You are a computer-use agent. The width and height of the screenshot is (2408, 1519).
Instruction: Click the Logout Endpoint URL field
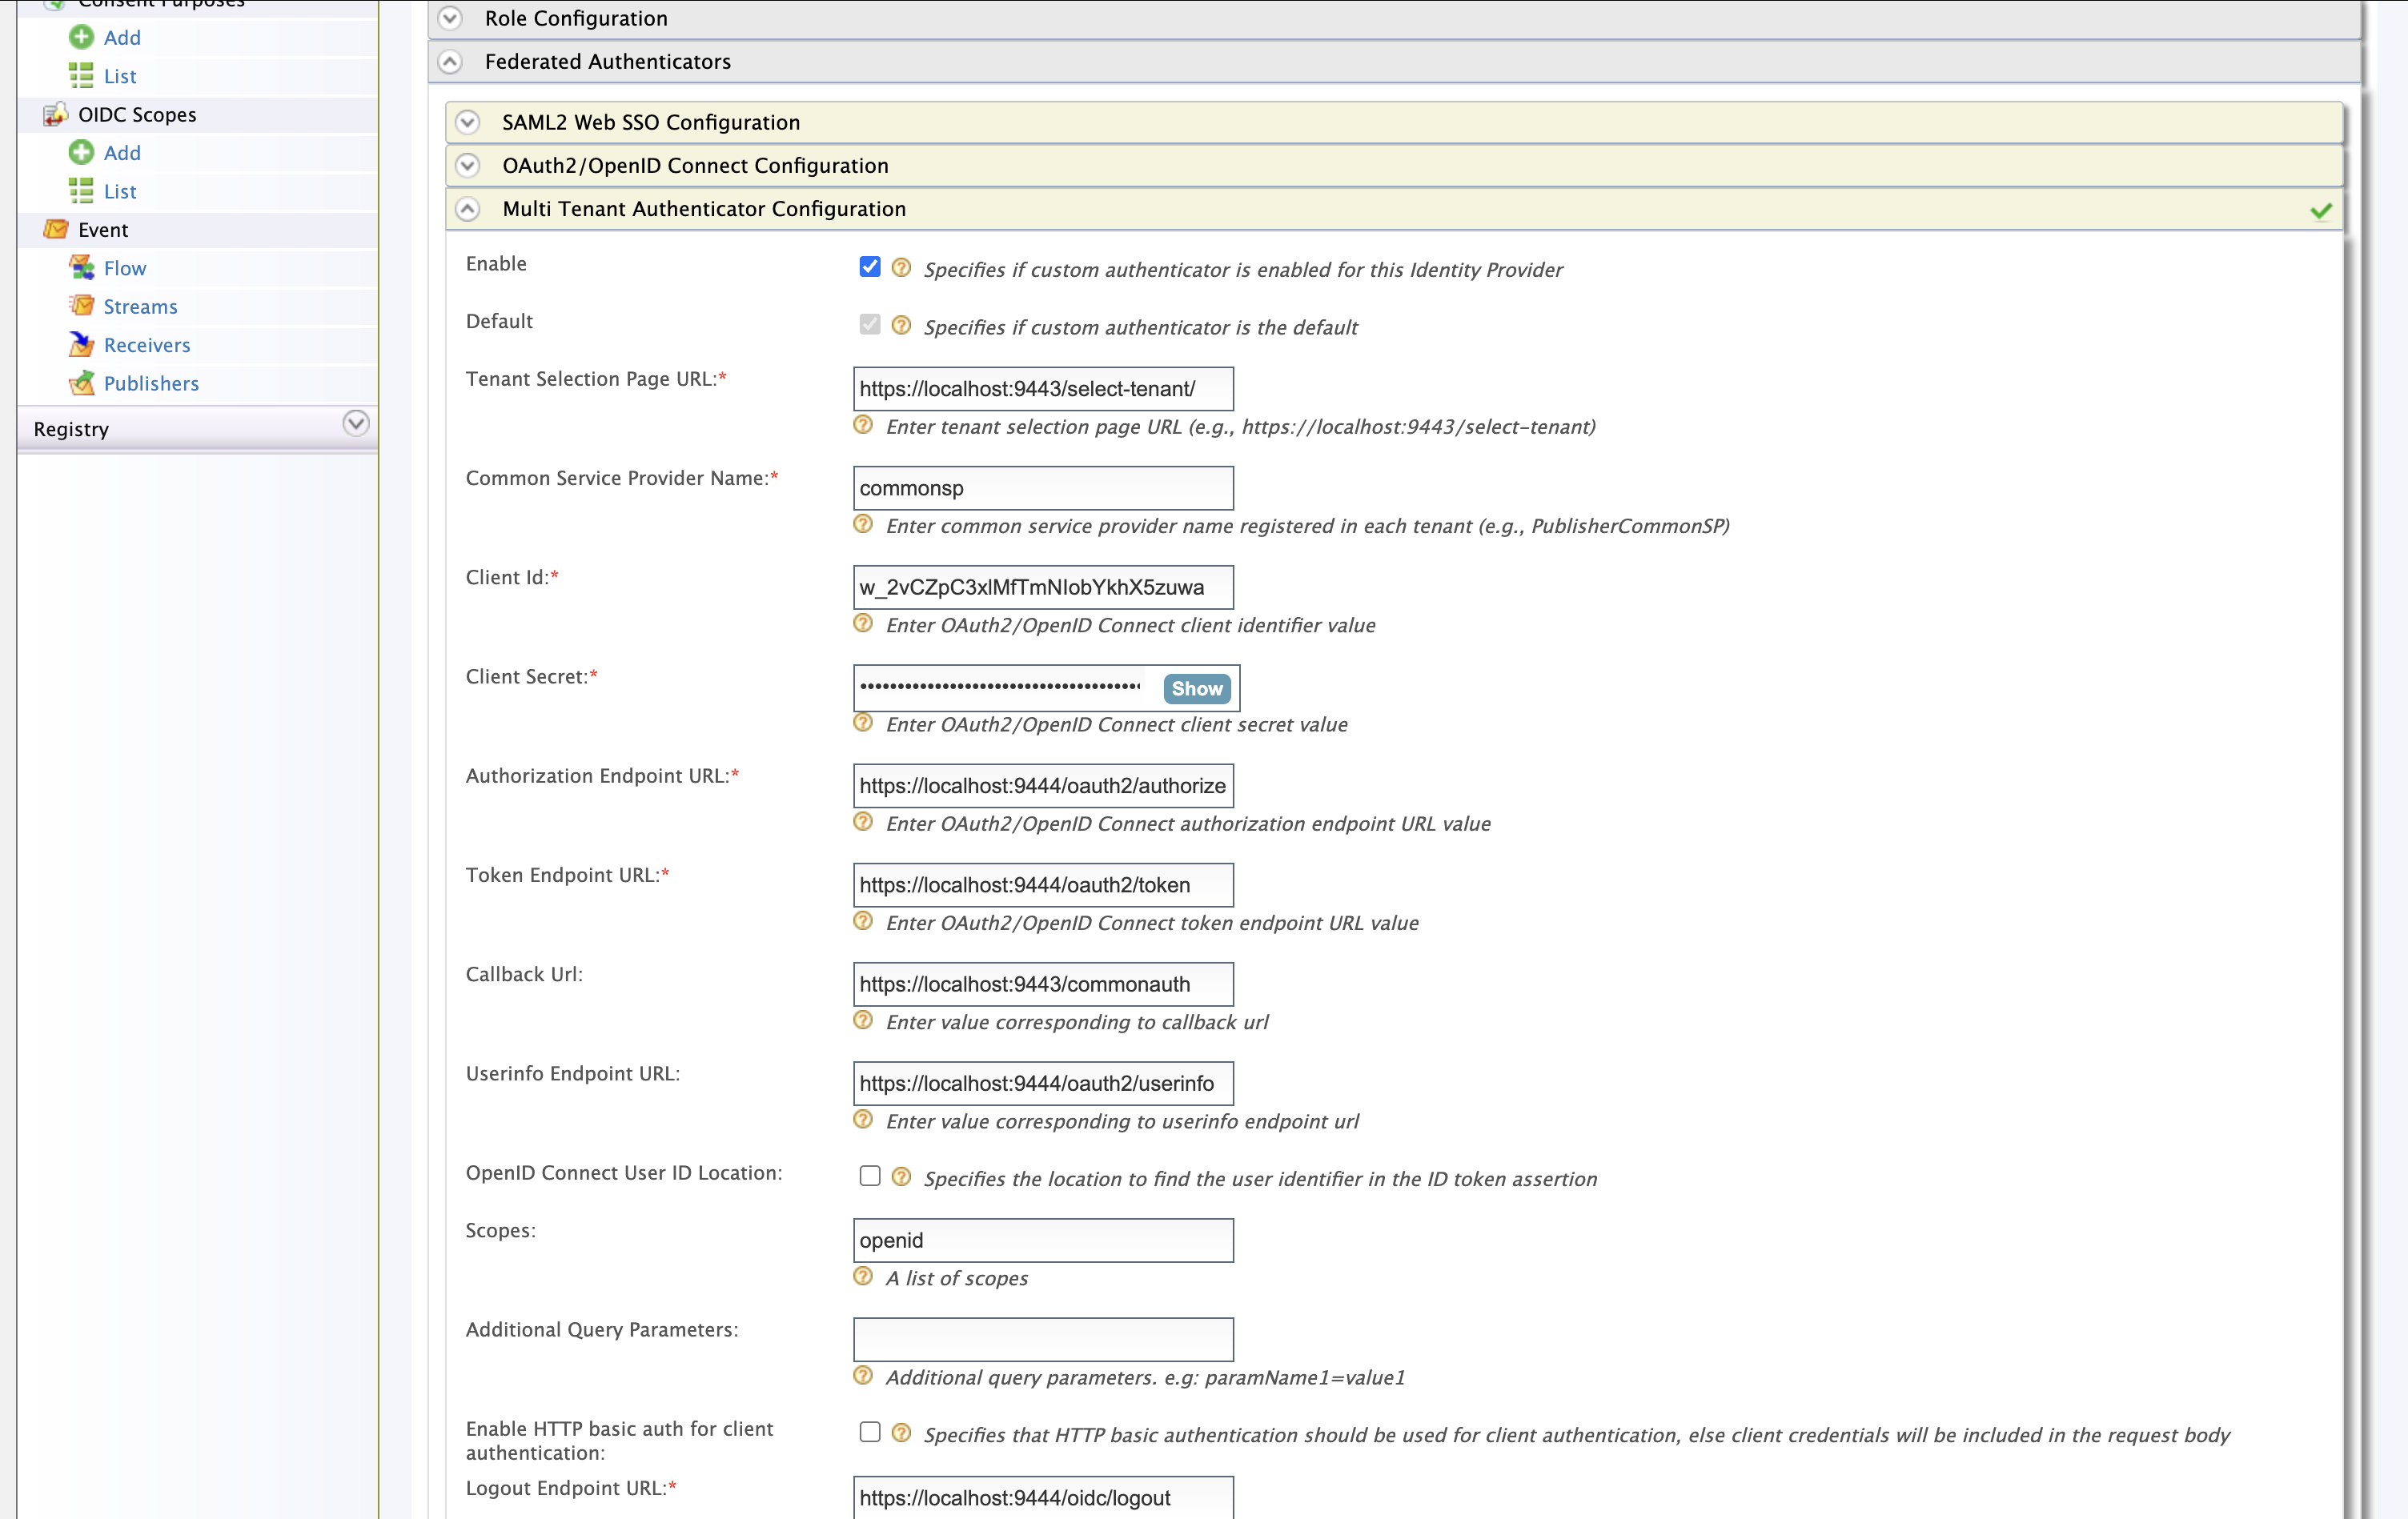coord(1043,1497)
